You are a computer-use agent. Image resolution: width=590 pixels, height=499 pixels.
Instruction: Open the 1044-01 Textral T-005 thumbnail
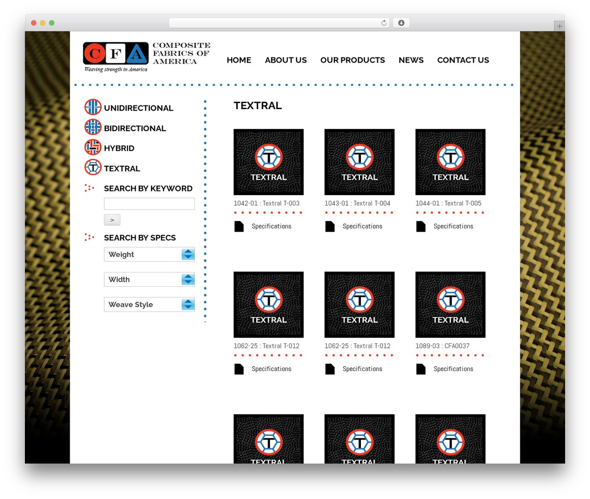[x=450, y=162]
